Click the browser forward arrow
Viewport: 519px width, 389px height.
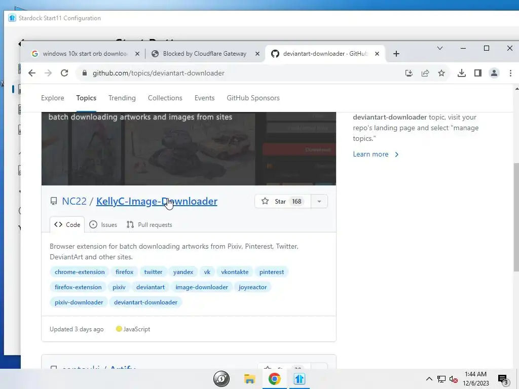(x=48, y=73)
